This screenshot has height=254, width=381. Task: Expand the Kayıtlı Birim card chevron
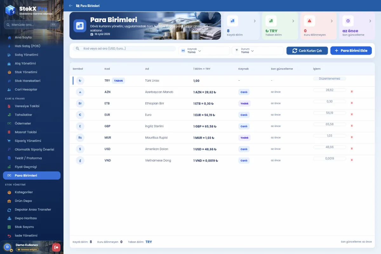pos(255,21)
